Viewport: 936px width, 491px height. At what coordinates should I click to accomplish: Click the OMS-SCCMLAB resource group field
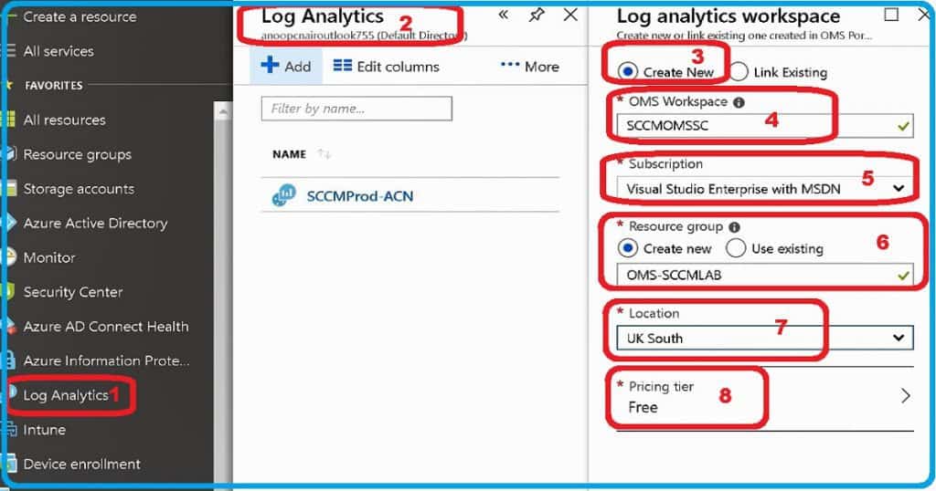[765, 276]
